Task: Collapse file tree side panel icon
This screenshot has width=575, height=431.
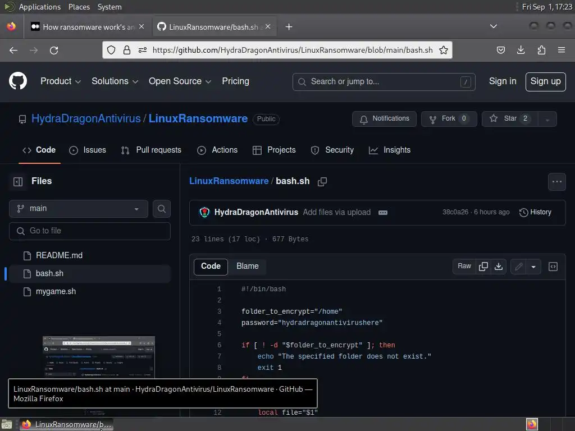Action: point(18,181)
